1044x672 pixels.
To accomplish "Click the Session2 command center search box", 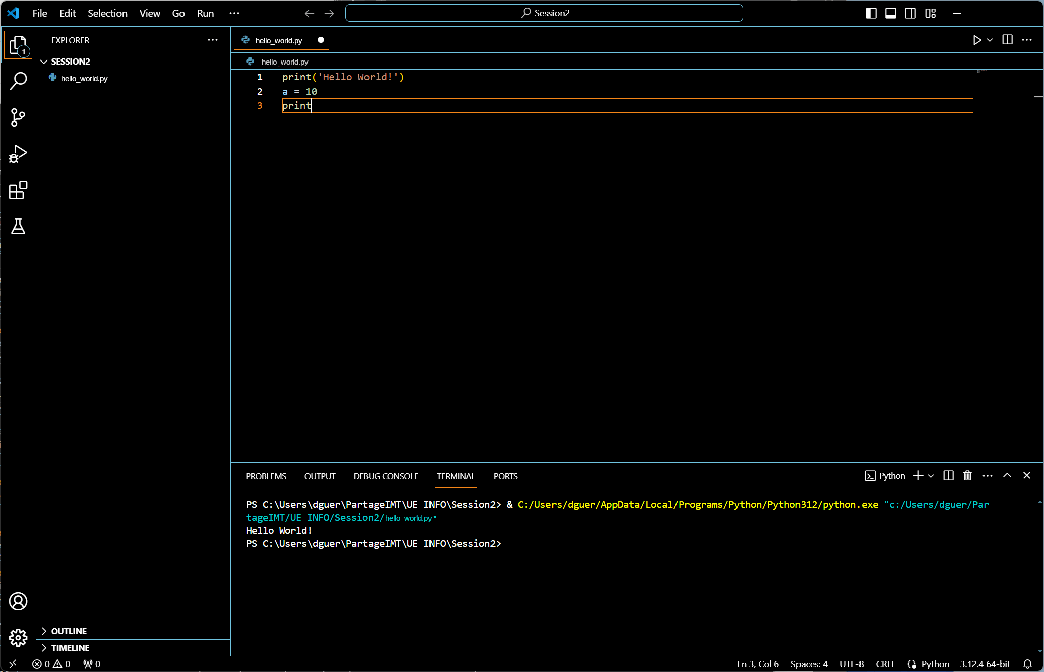I will [544, 13].
